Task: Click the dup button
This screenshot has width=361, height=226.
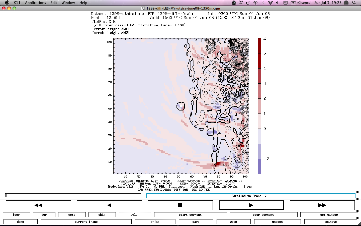Action: pyautogui.click(x=44, y=215)
